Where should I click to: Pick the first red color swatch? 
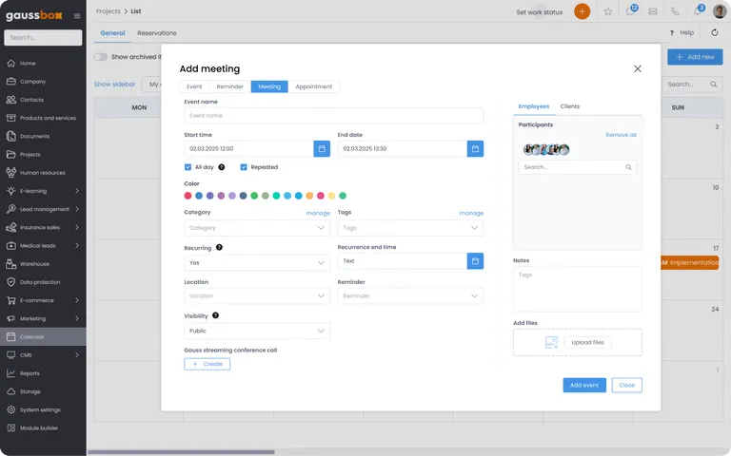click(x=188, y=196)
